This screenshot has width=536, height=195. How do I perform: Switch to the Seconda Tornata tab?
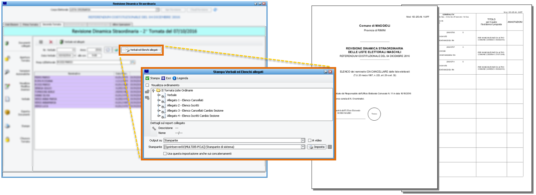tap(52, 24)
